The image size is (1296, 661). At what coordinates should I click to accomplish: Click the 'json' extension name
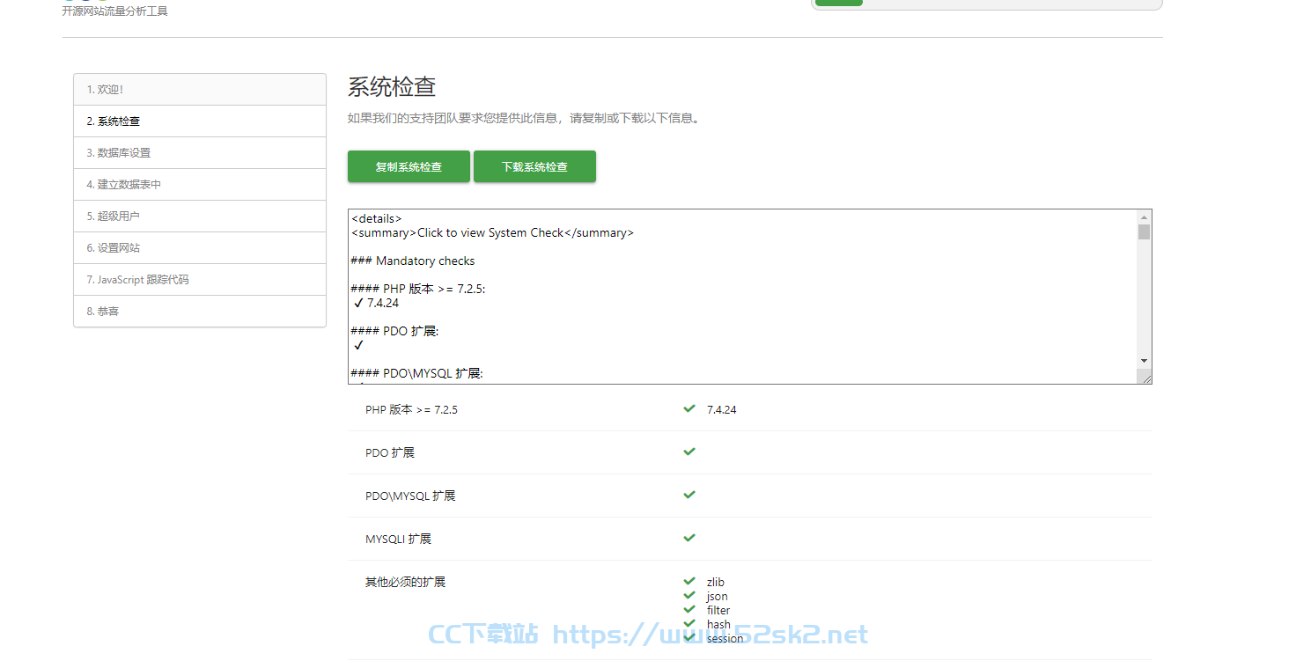[x=717, y=597]
